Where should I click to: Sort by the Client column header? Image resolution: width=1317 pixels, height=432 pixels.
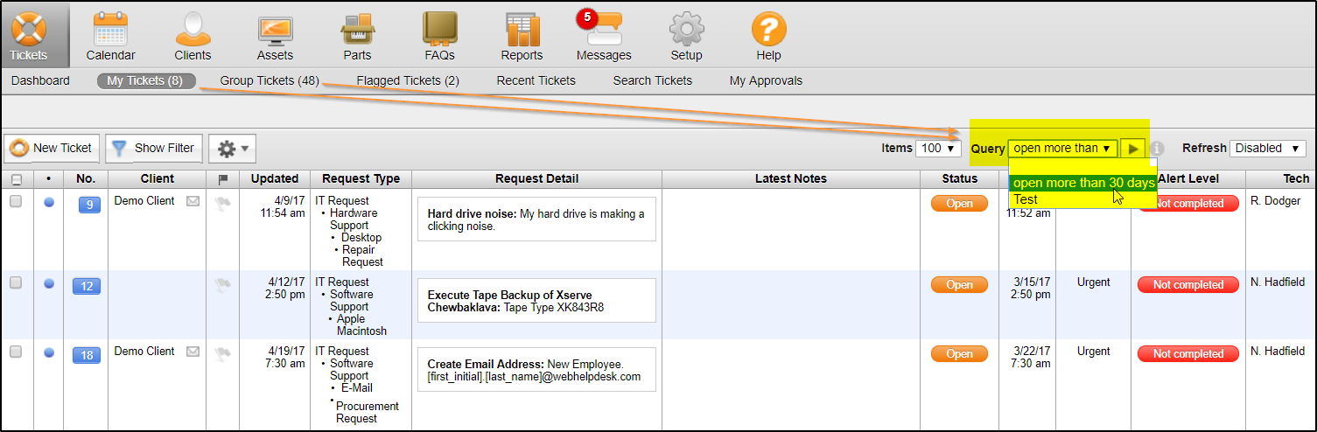[x=158, y=178]
